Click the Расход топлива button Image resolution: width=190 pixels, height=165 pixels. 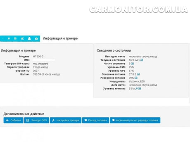point(95,120)
